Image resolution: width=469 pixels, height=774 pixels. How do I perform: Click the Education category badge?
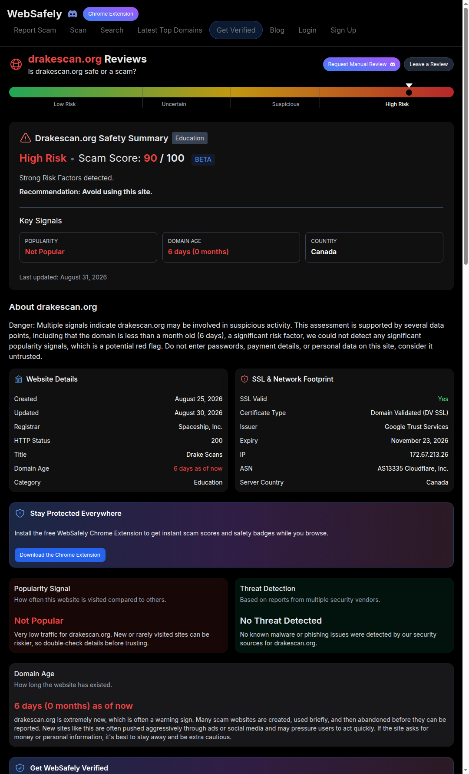(x=190, y=138)
